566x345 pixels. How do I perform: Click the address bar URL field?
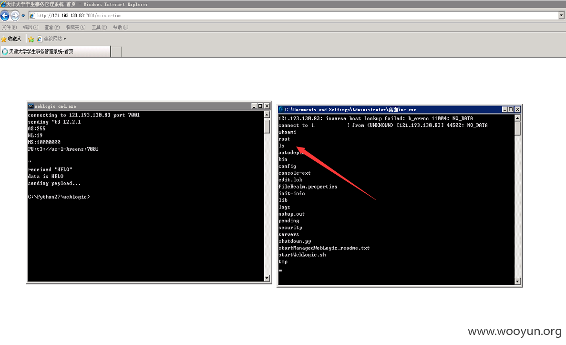[293, 16]
